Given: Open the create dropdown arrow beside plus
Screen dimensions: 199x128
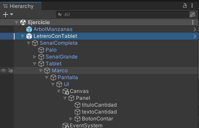Looking at the screenshot, I should [x=11, y=14].
